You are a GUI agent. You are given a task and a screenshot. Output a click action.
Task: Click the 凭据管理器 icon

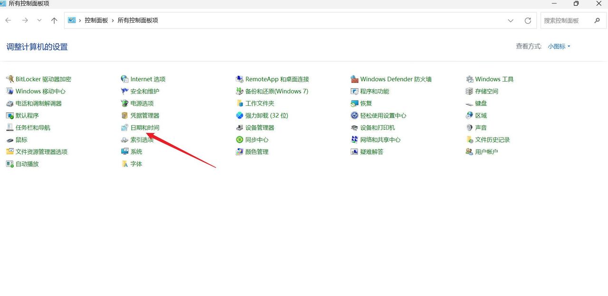(125, 115)
